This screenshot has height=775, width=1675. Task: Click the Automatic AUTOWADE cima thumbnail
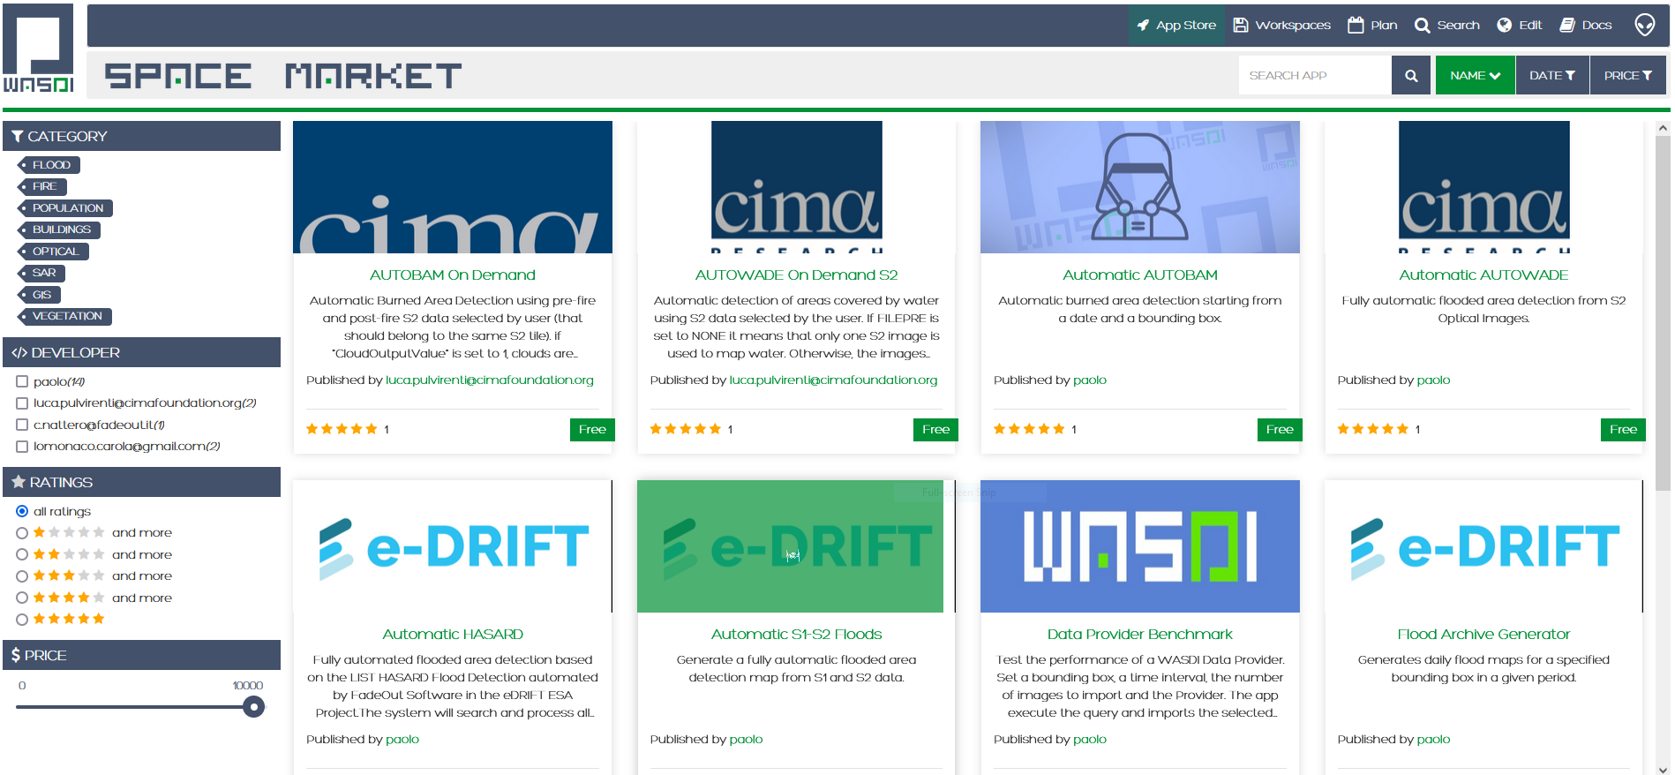tap(1483, 187)
